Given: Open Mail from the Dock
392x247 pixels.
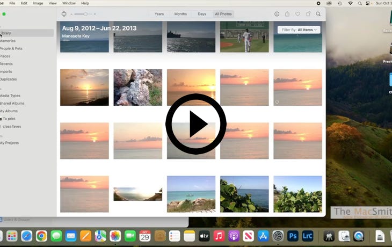Looking at the screenshot, I should (71, 236).
